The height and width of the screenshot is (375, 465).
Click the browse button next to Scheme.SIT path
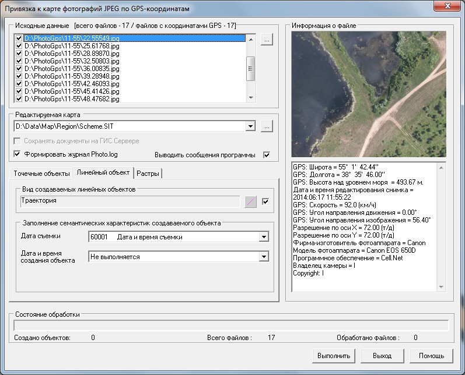pos(266,126)
